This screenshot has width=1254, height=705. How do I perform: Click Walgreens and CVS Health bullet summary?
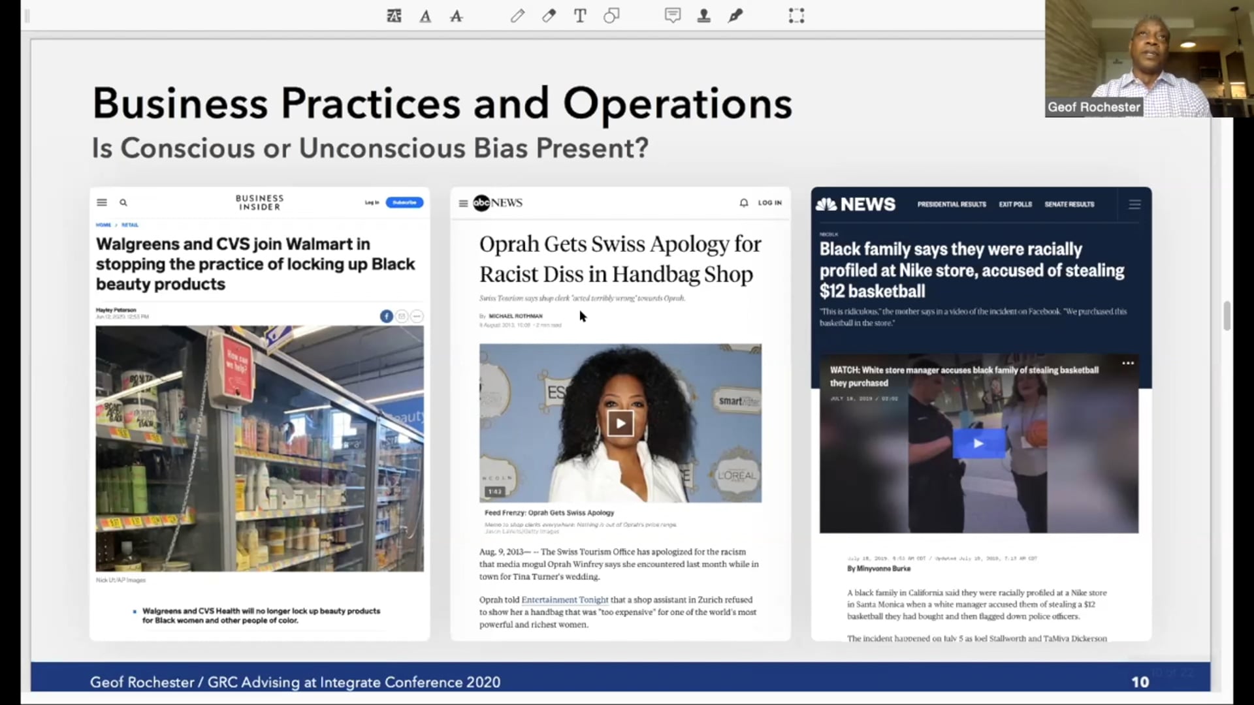coord(261,616)
